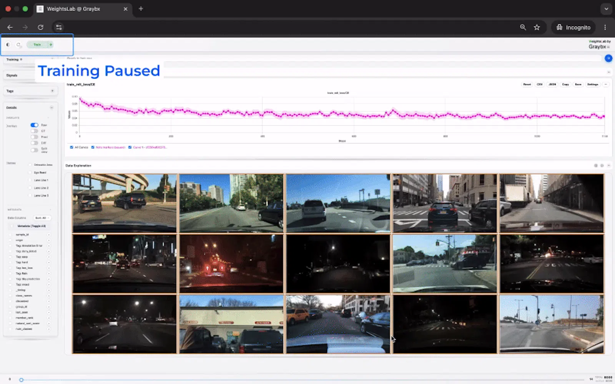This screenshot has width=615, height=384.
Task: Click the blue round send button at top right
Action: pyautogui.click(x=608, y=58)
